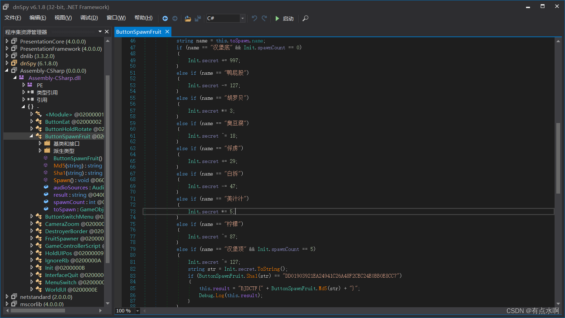This screenshot has height=318, width=565.
Task: Click the Init class icon
Action: 39,268
